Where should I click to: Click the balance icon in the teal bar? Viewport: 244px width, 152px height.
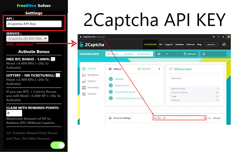click(x=159, y=54)
